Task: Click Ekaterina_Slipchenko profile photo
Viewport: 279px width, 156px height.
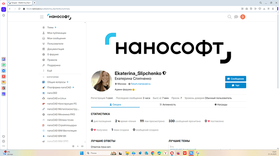Action: click(x=101, y=81)
